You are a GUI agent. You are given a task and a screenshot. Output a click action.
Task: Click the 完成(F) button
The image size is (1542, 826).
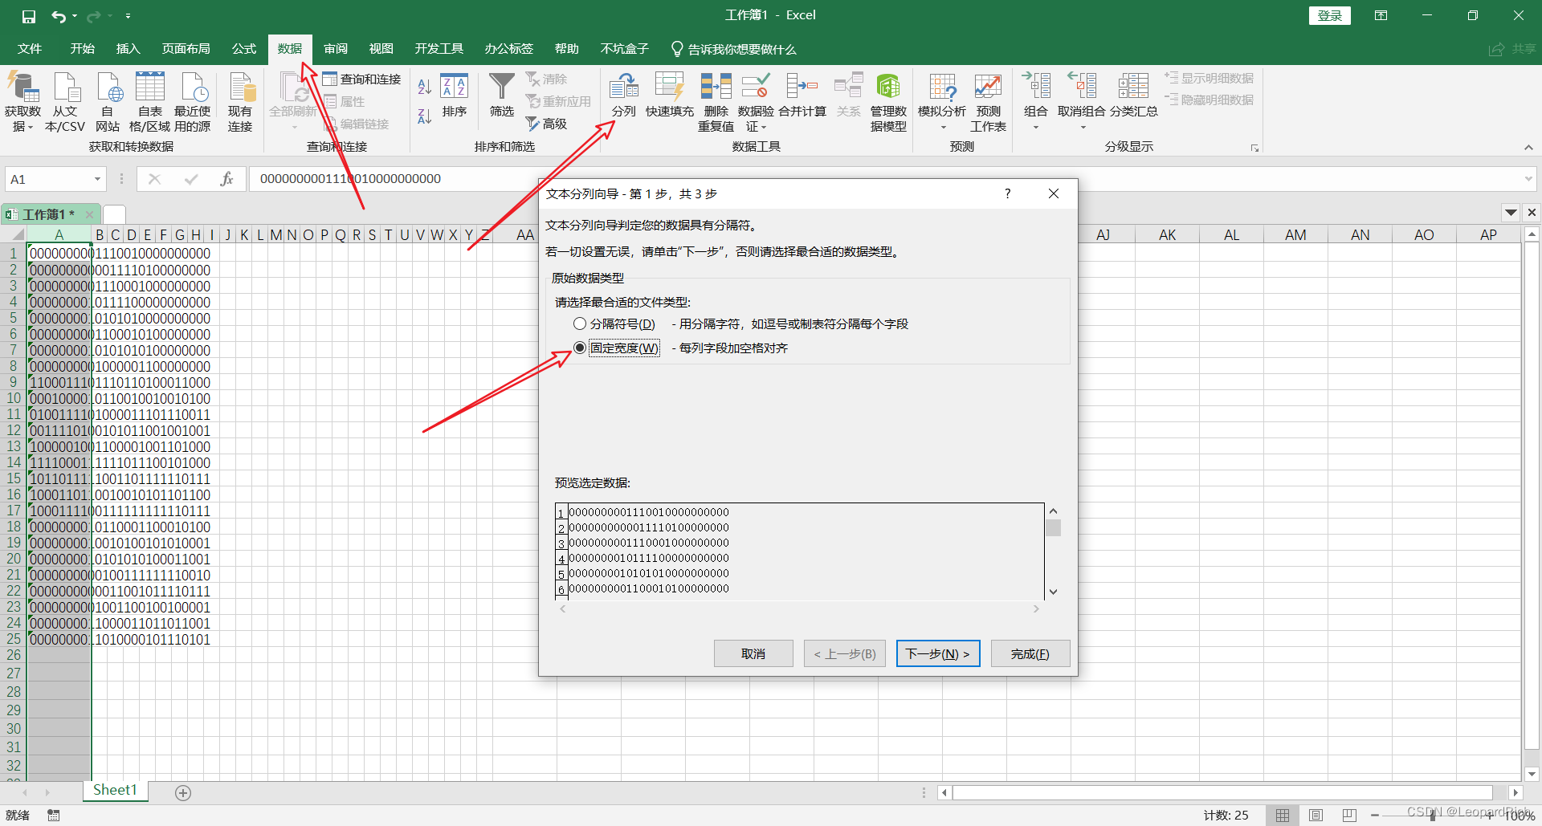coord(1030,653)
